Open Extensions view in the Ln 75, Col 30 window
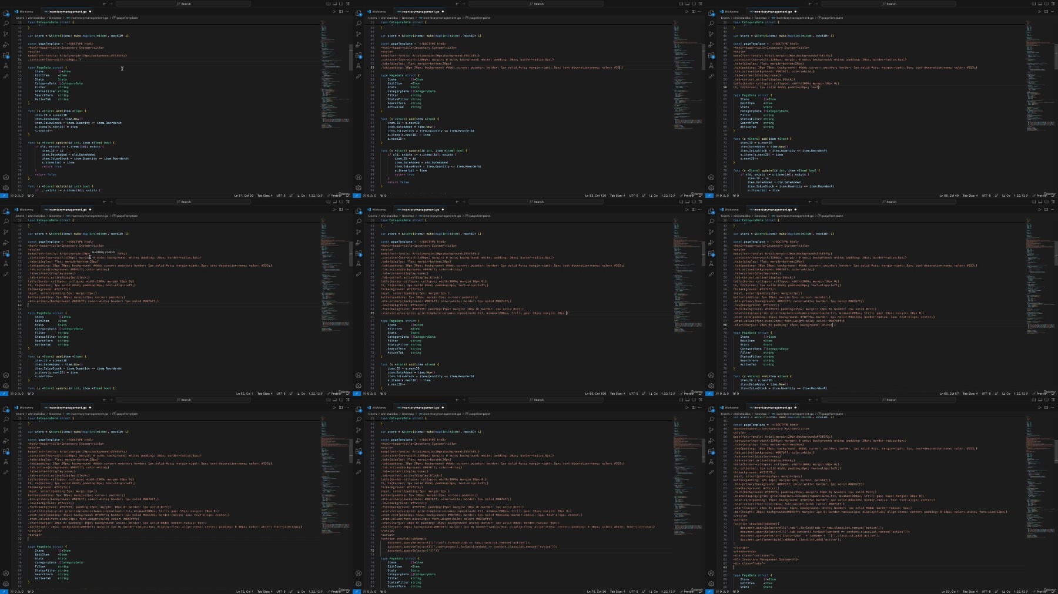 359,451
